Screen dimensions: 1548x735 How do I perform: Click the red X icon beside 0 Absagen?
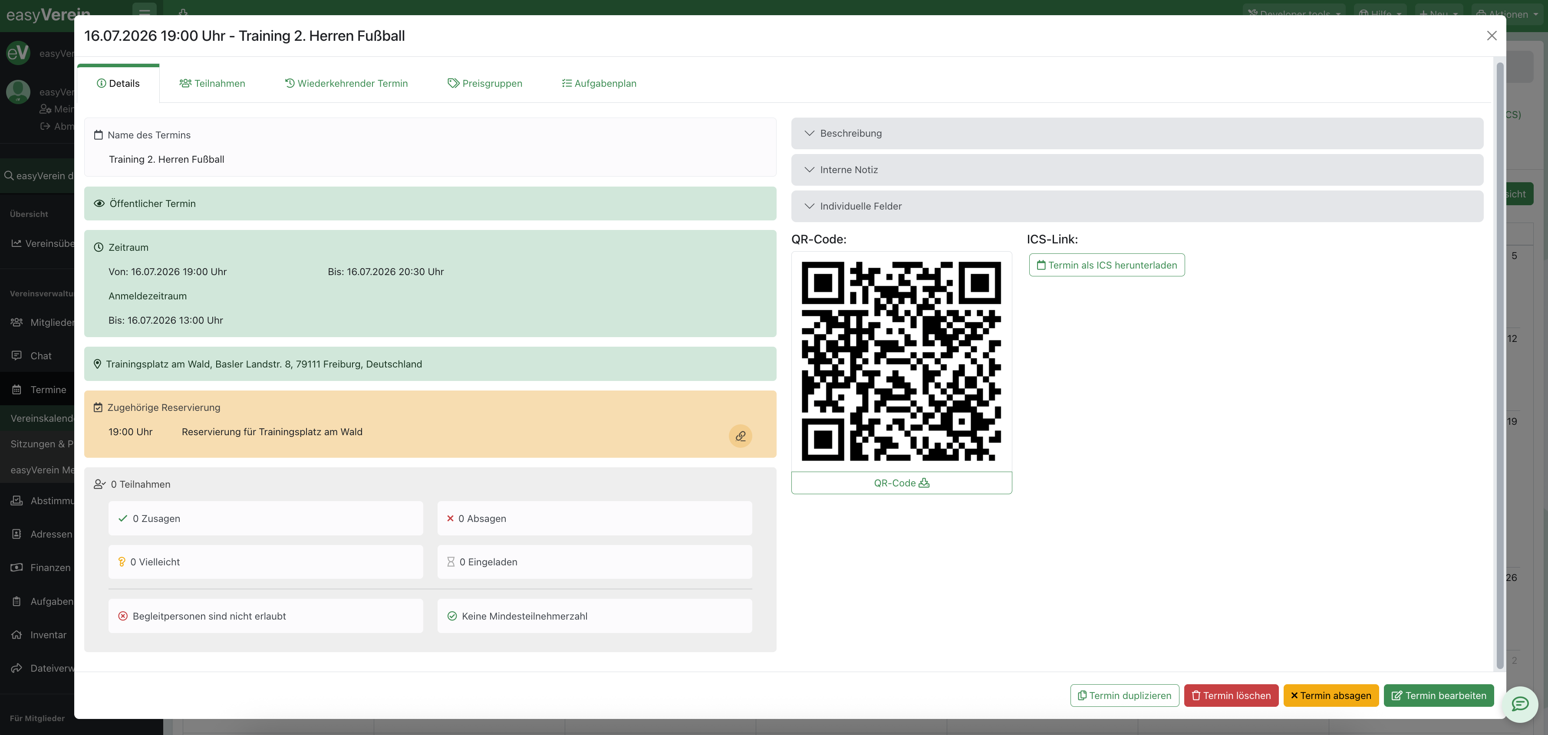[450, 518]
